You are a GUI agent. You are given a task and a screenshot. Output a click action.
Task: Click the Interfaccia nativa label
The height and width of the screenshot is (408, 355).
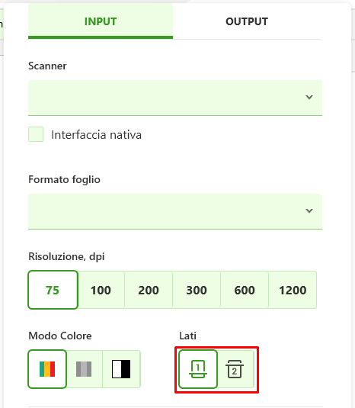point(97,135)
